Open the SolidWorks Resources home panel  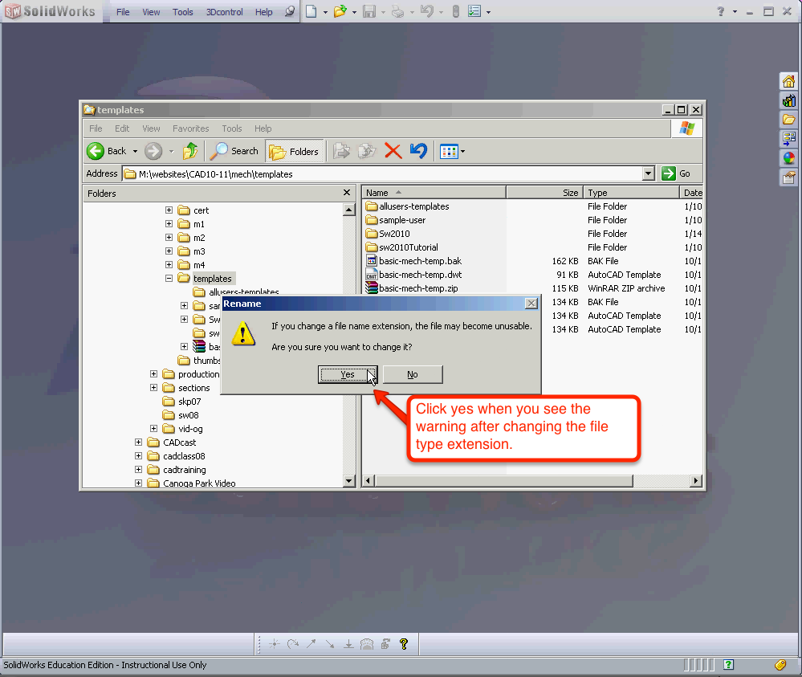[790, 81]
